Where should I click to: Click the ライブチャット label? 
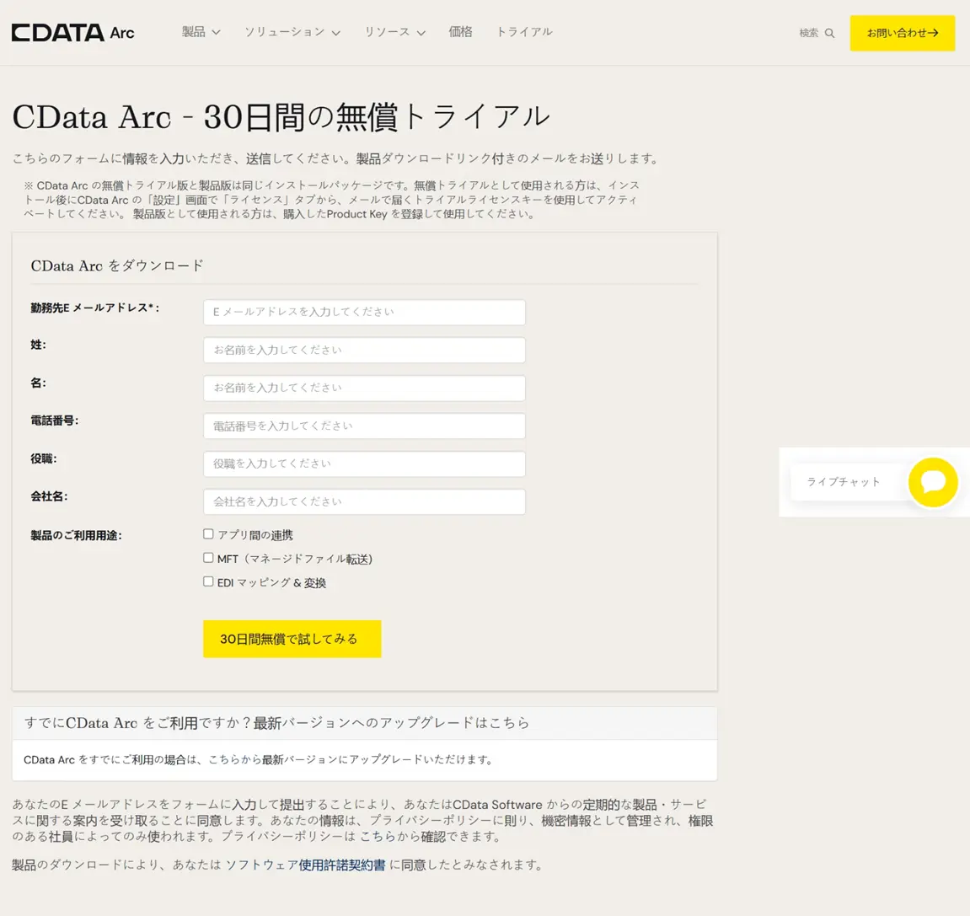(x=844, y=482)
